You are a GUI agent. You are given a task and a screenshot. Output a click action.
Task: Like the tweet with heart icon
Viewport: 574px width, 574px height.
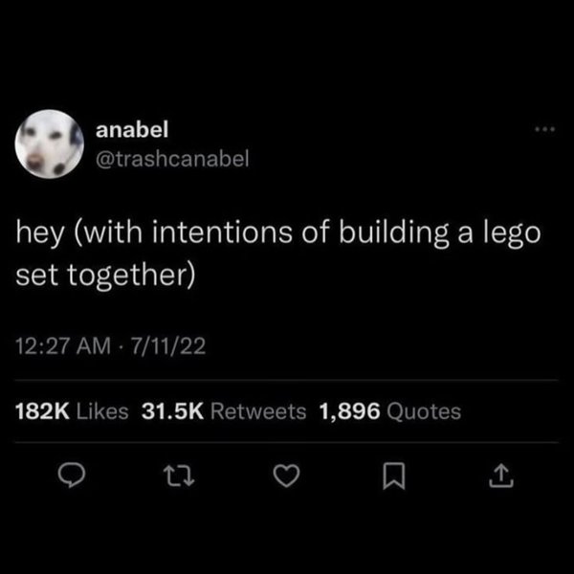click(x=287, y=475)
